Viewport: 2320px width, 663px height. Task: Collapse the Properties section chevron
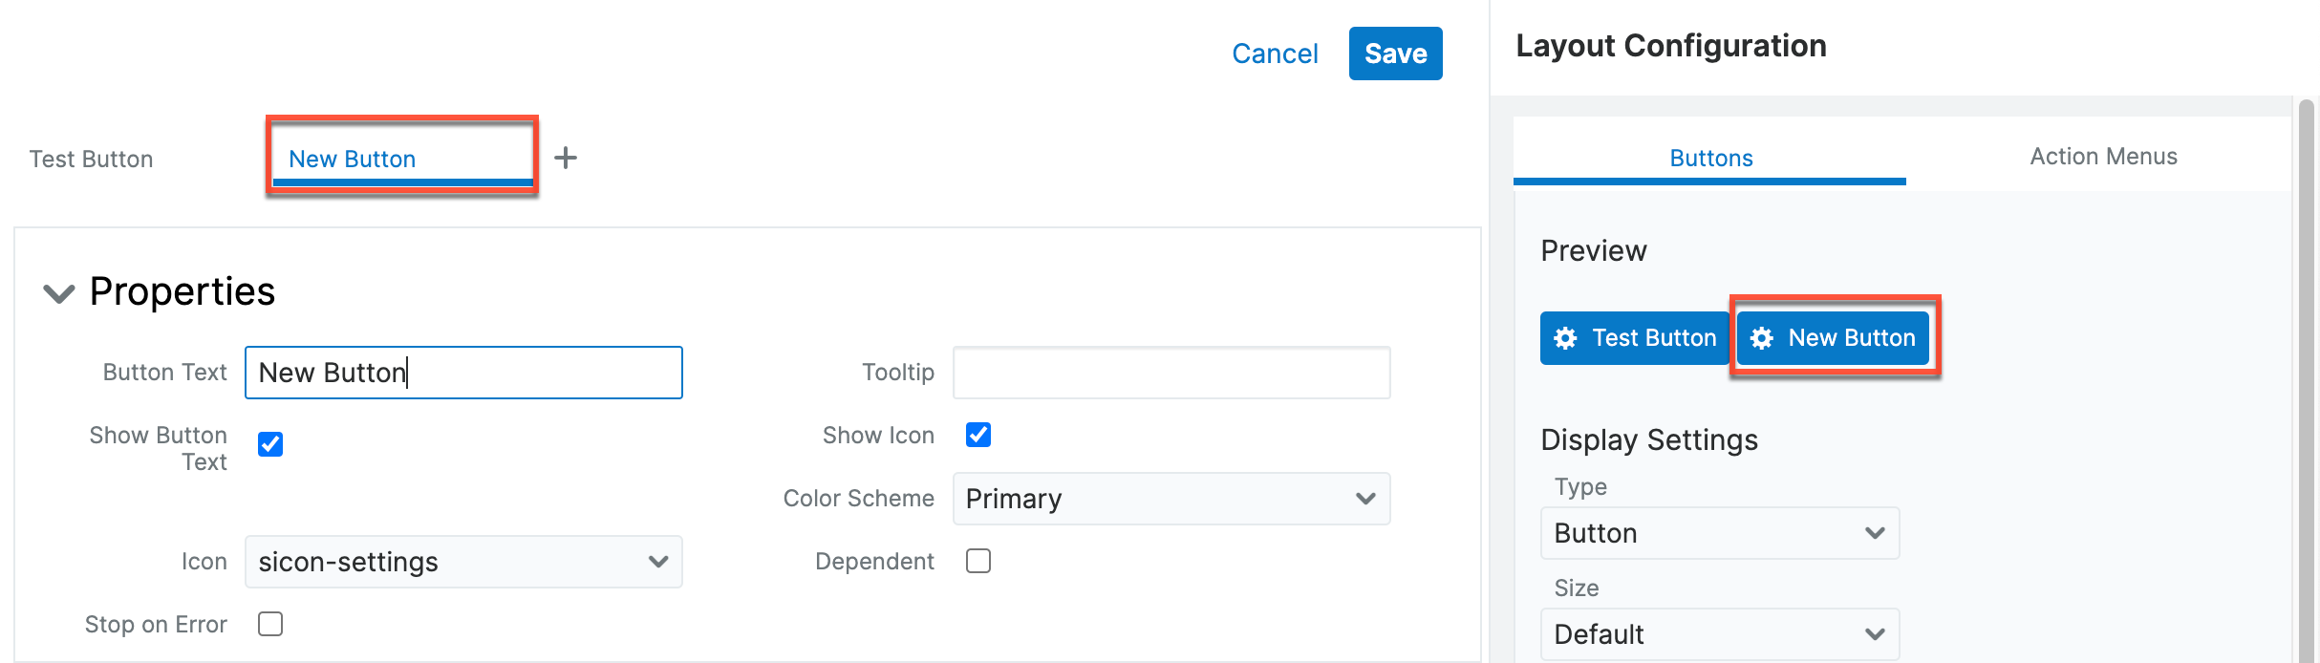click(x=59, y=293)
